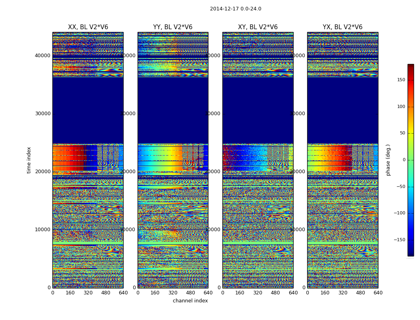
Task: Click the 10000 y-tick label on the XX panel
Action: point(42,230)
